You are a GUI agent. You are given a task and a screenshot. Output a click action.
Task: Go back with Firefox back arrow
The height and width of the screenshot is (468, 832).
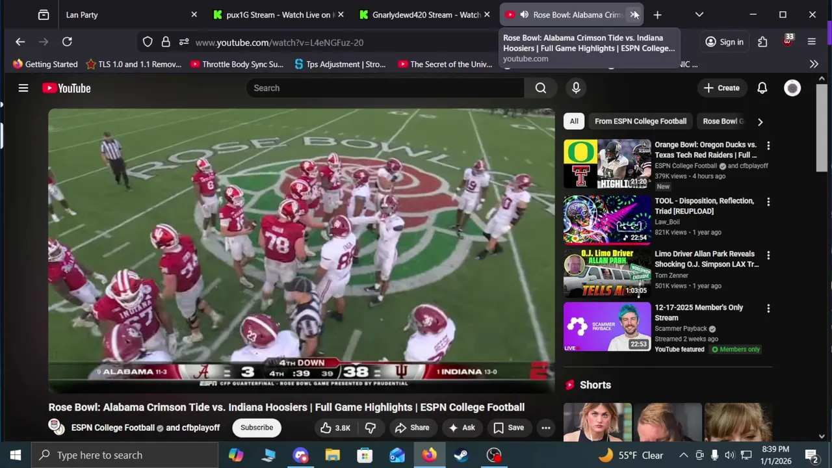pyautogui.click(x=20, y=42)
